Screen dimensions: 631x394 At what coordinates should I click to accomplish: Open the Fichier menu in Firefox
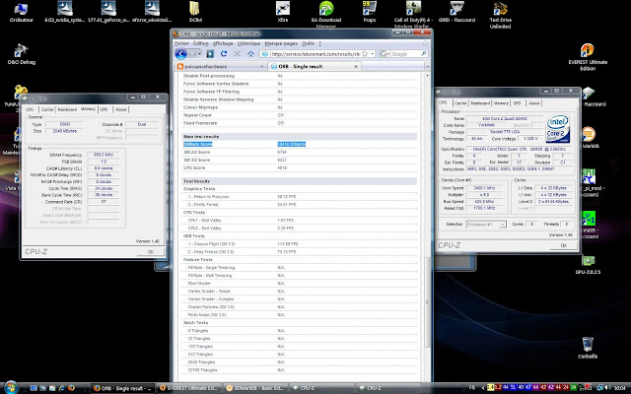pyautogui.click(x=181, y=43)
